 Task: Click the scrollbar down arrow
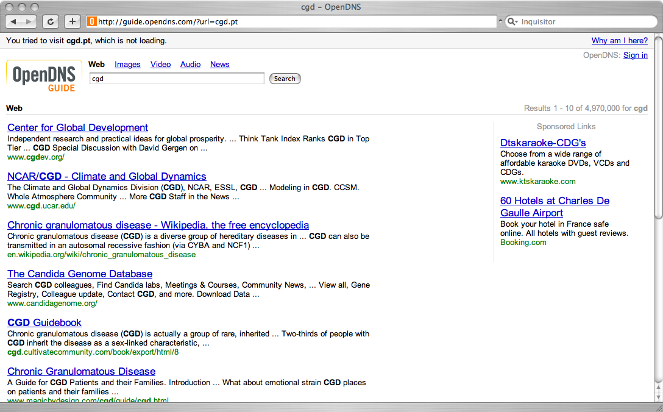(x=658, y=397)
